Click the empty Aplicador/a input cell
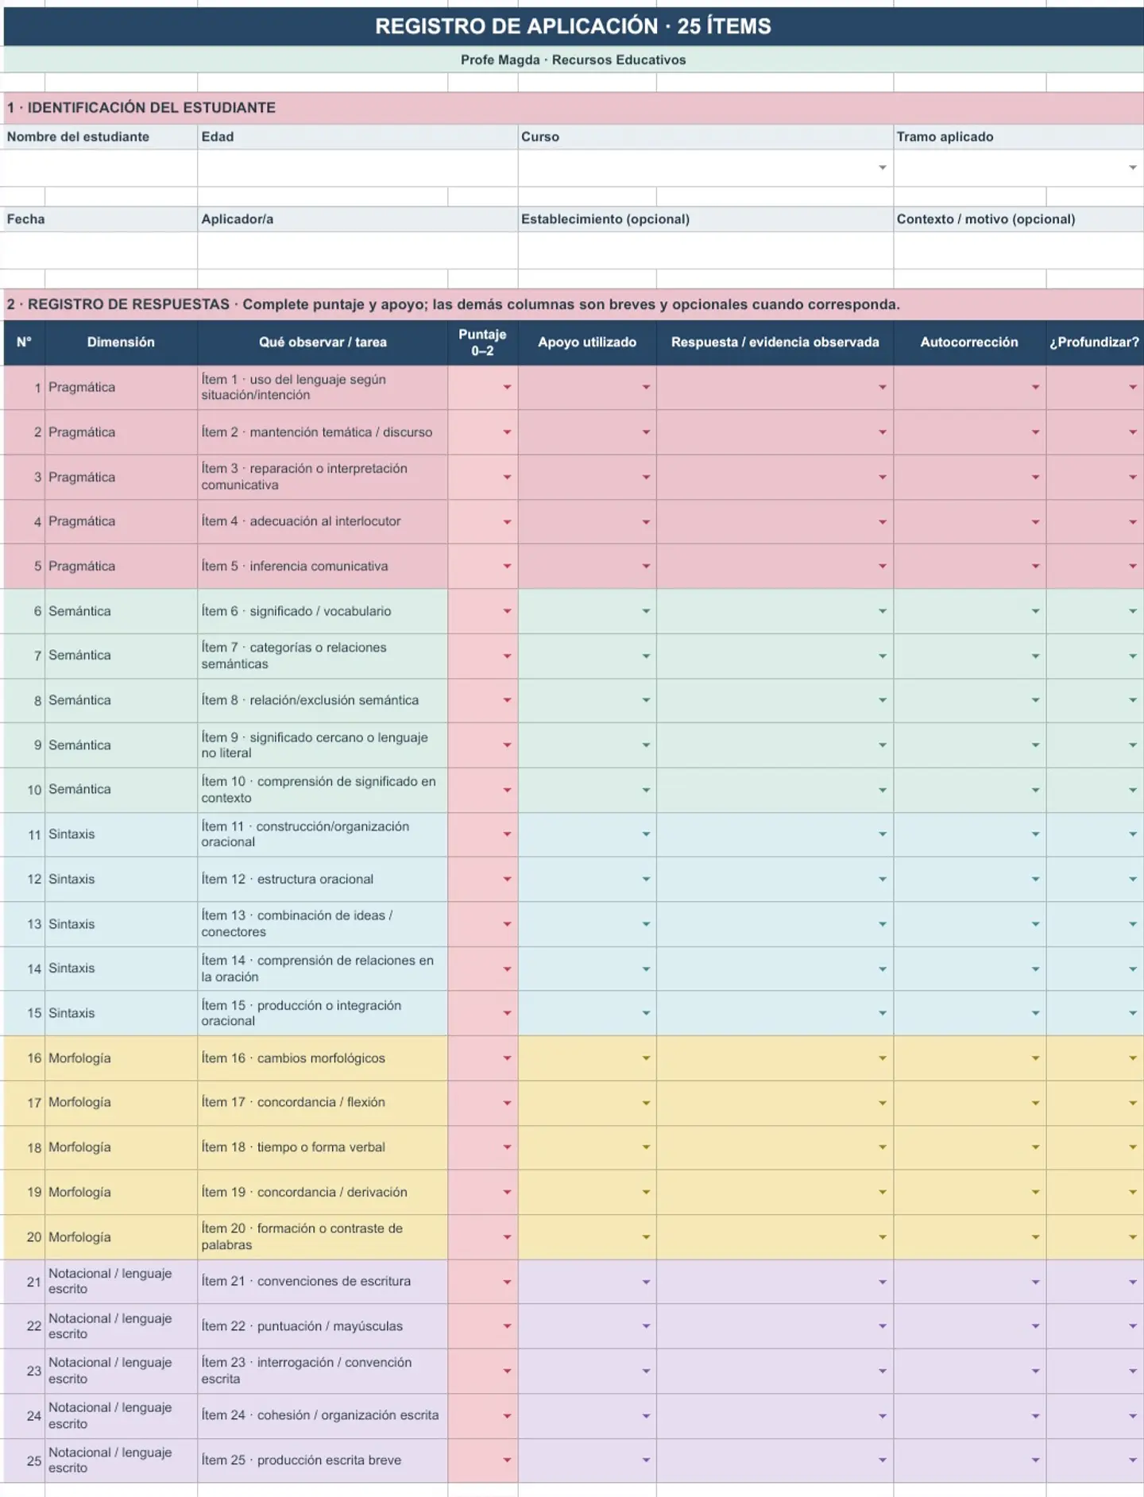This screenshot has width=1144, height=1497. pos(357,251)
